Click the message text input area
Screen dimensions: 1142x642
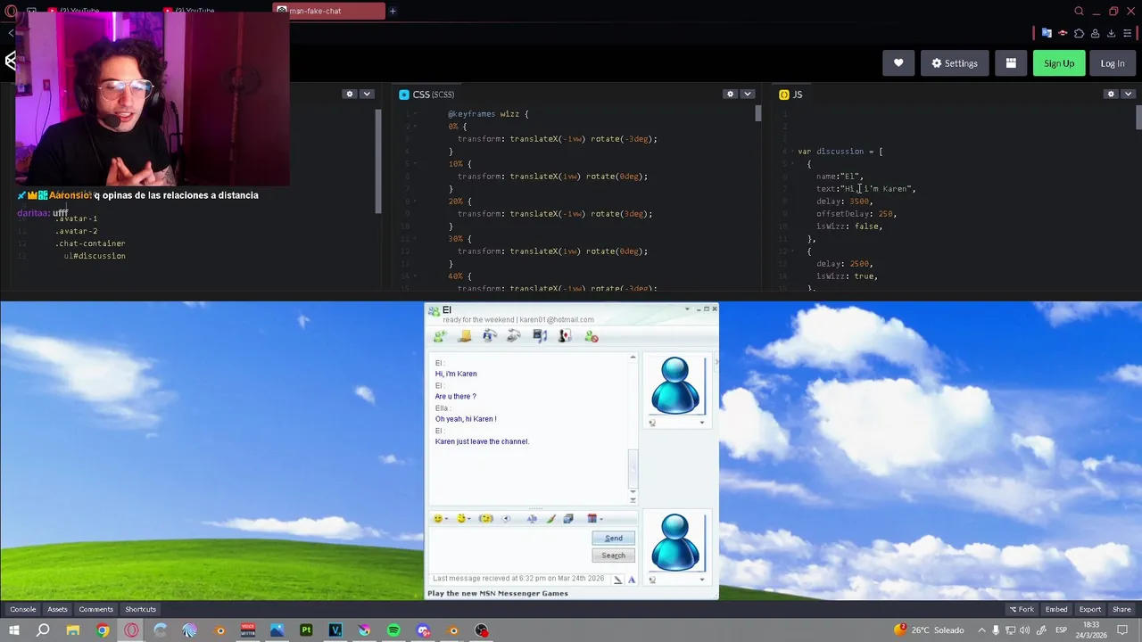509,548
